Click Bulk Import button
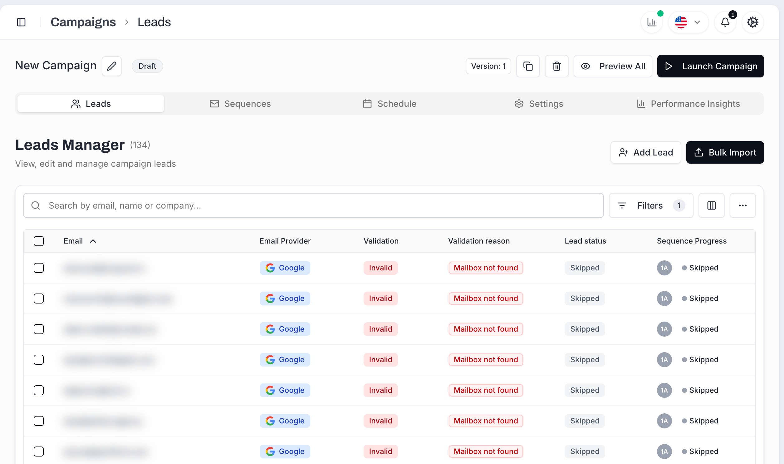The width and height of the screenshot is (784, 464). coord(725,152)
